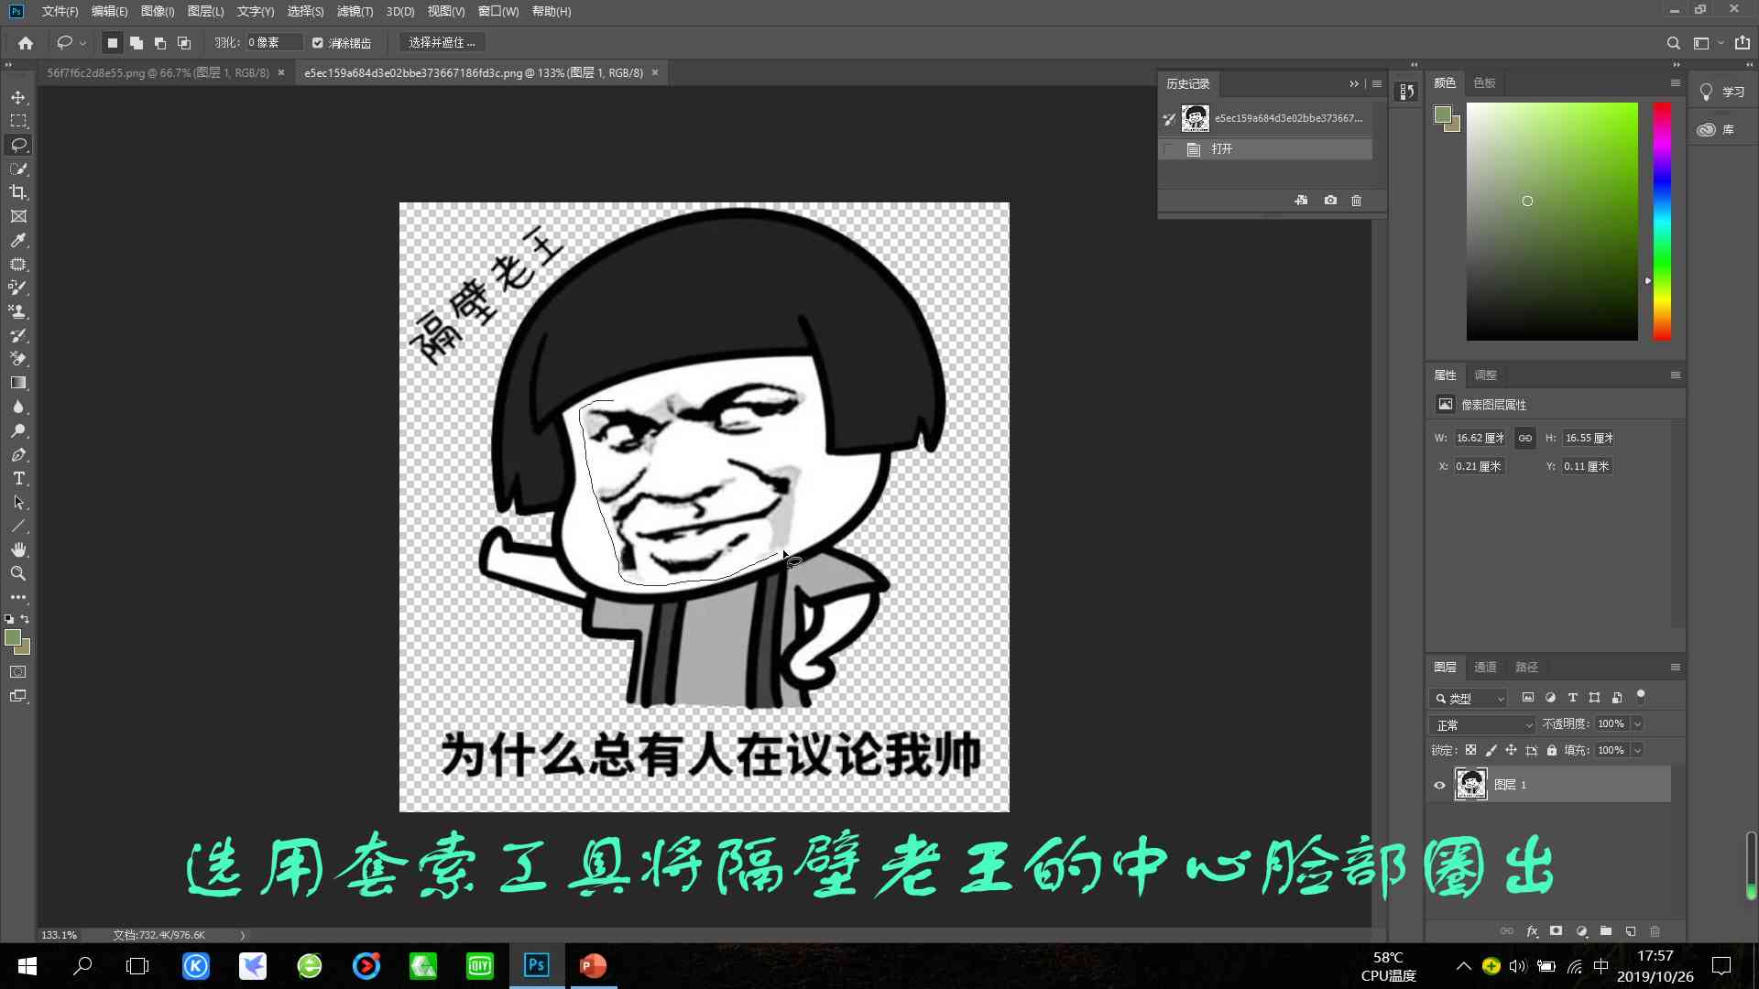1759x989 pixels.
Task: Open Lasso tool preset dropdown
Action: [71, 43]
